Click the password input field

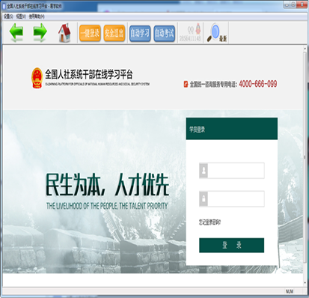[x=236, y=198]
